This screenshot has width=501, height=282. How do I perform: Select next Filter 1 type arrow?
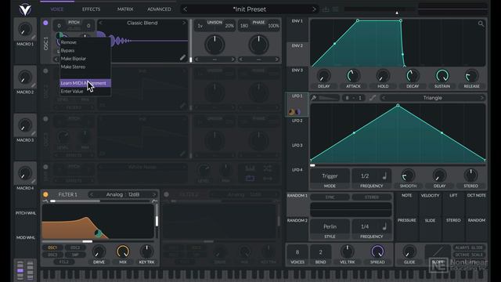coord(154,194)
